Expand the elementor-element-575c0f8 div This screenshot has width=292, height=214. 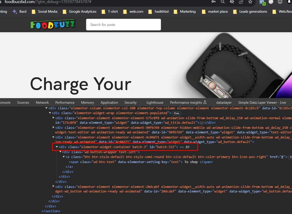coord(53,118)
